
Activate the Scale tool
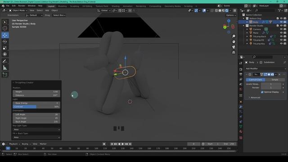pos(5,48)
